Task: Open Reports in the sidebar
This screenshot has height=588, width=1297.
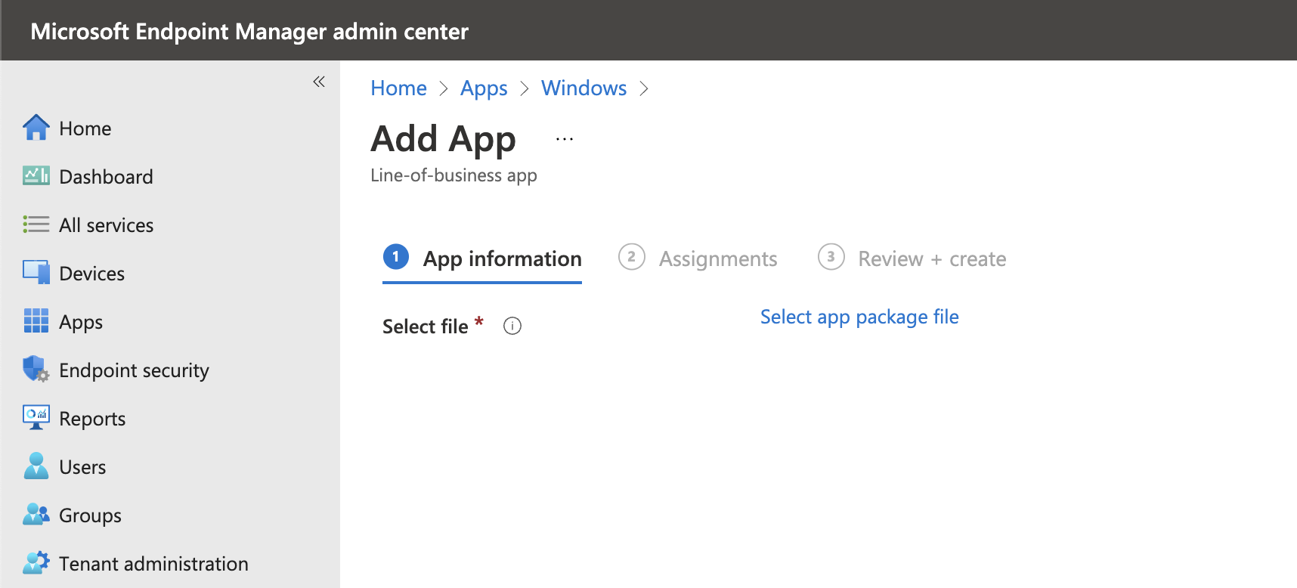Action: [92, 419]
